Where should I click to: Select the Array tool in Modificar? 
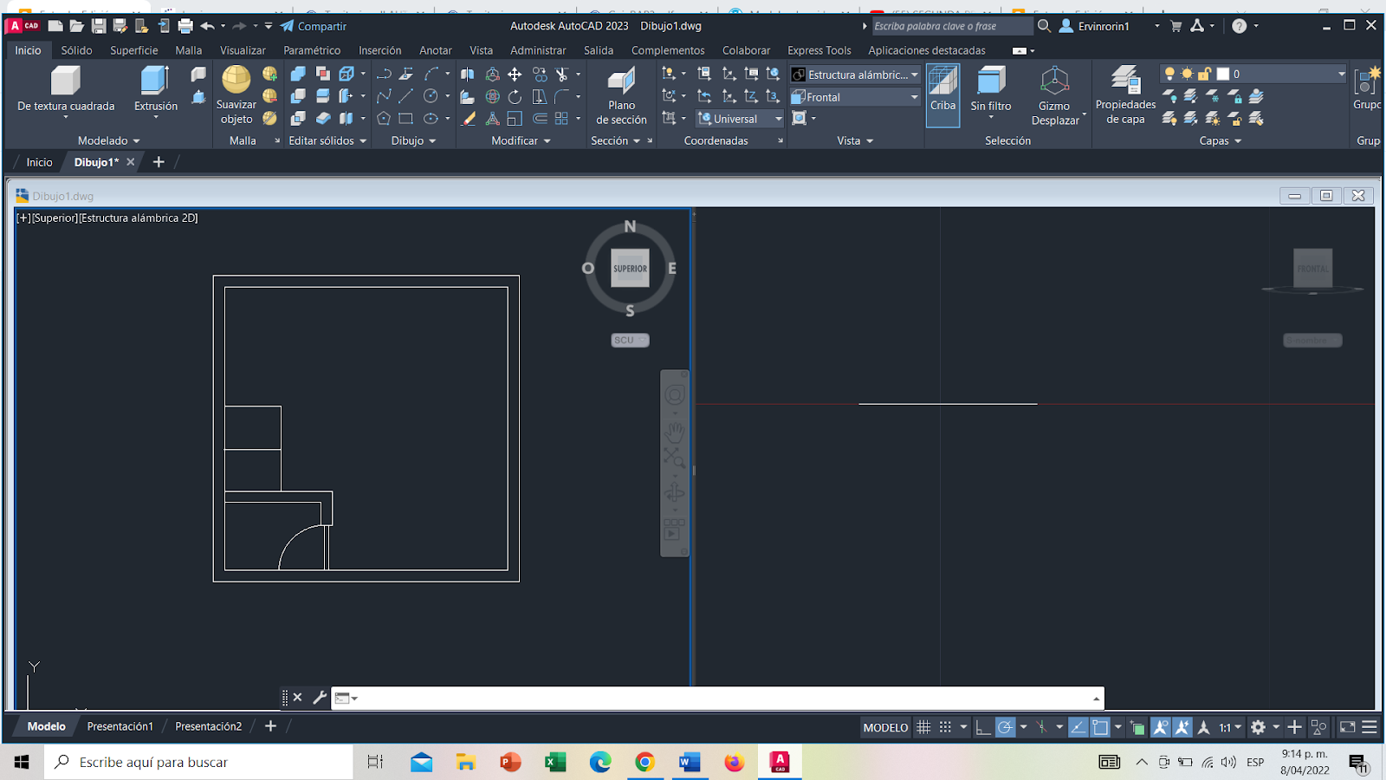562,119
